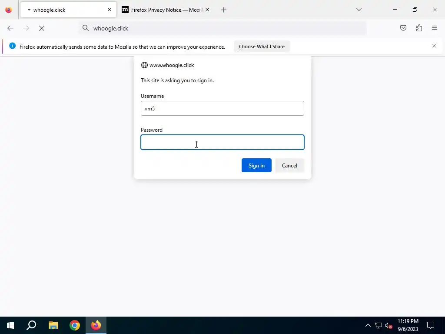Switch to the whoogle.click tab
The height and width of the screenshot is (334, 445).
coord(68,10)
